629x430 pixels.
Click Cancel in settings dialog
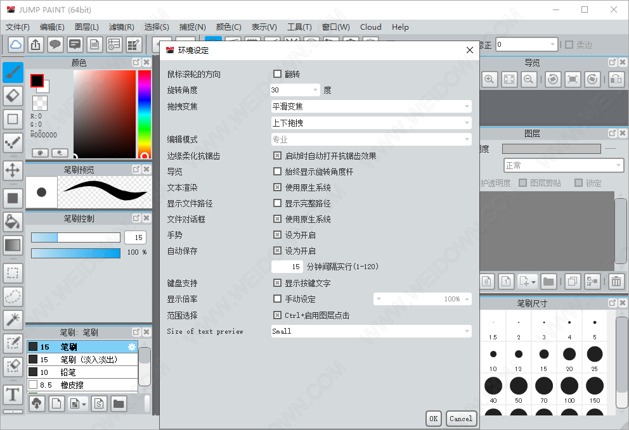click(x=461, y=419)
